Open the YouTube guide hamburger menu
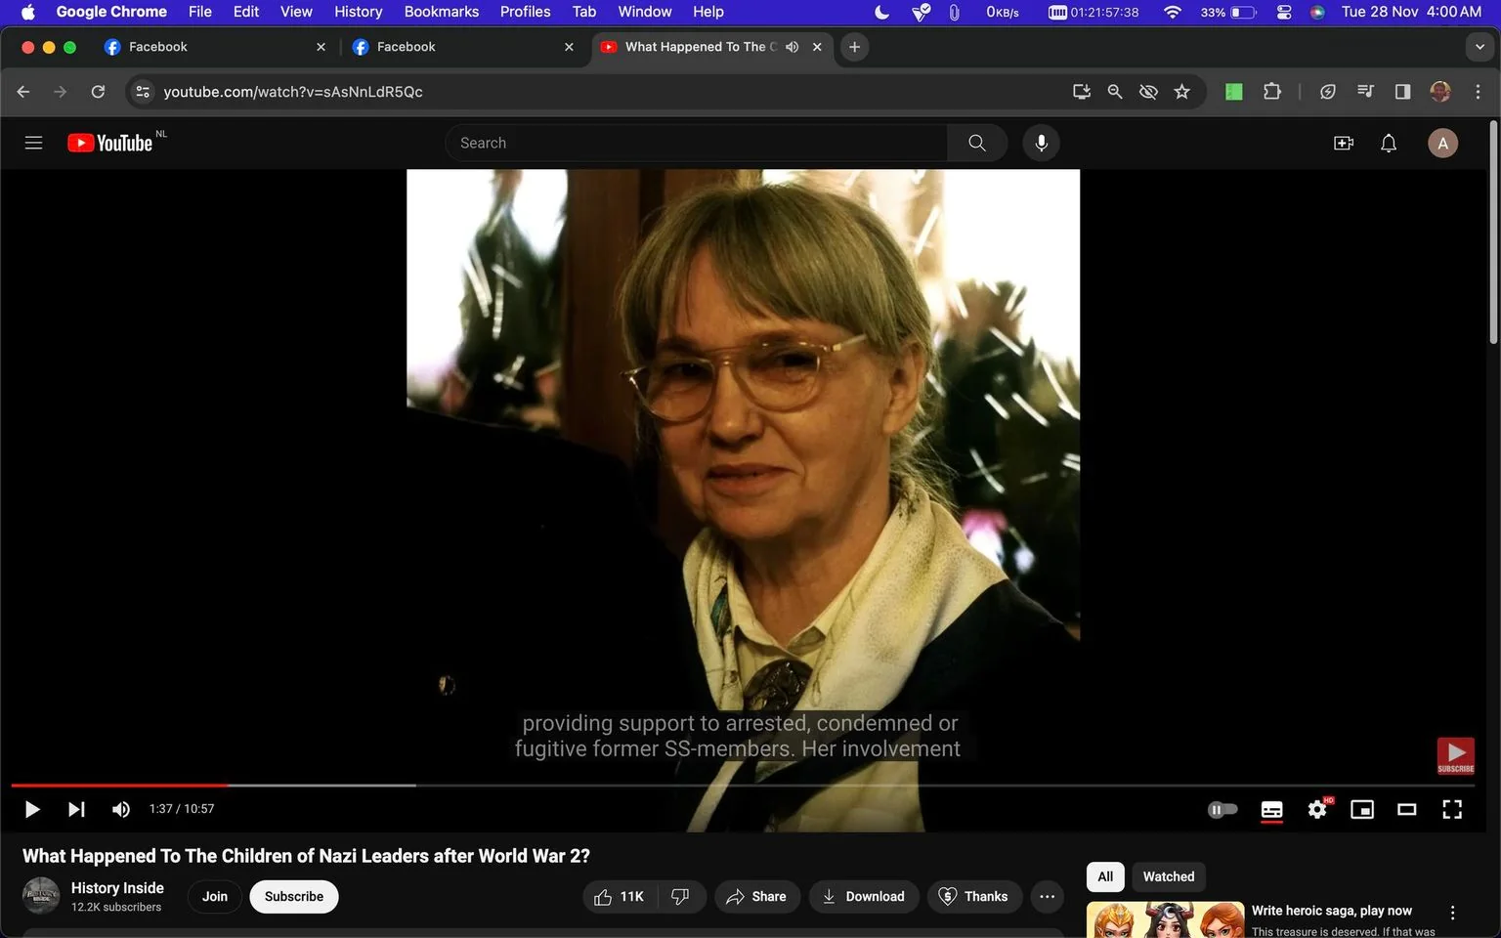Viewport: 1501px width, 938px height. coord(33,143)
